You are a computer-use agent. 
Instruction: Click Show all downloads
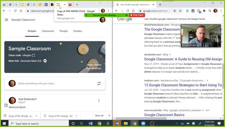pos(99,116)
